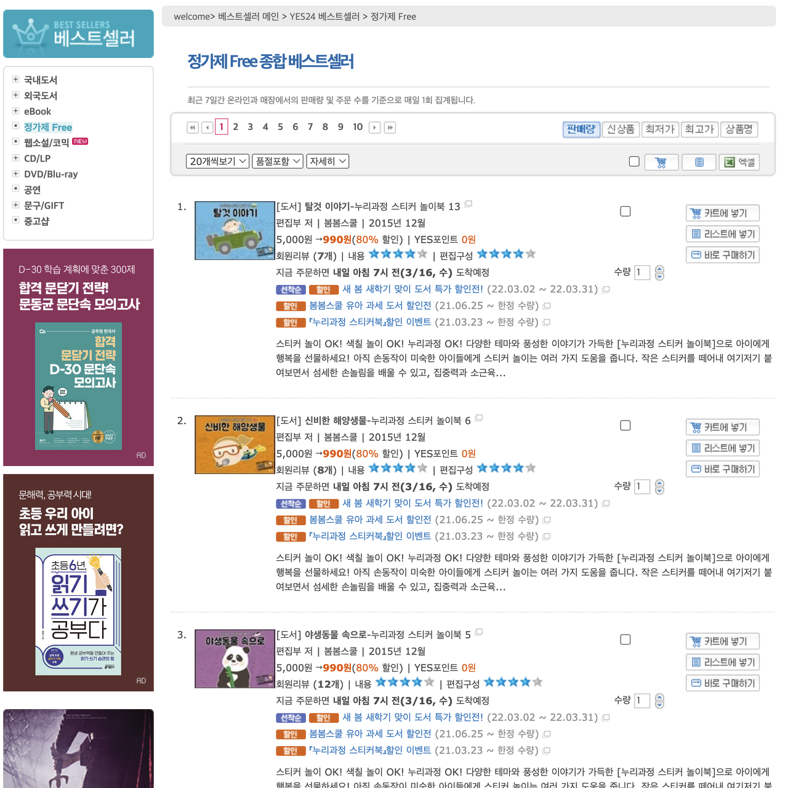
Task: Sort the list by 최저가 tab
Action: tap(660, 129)
